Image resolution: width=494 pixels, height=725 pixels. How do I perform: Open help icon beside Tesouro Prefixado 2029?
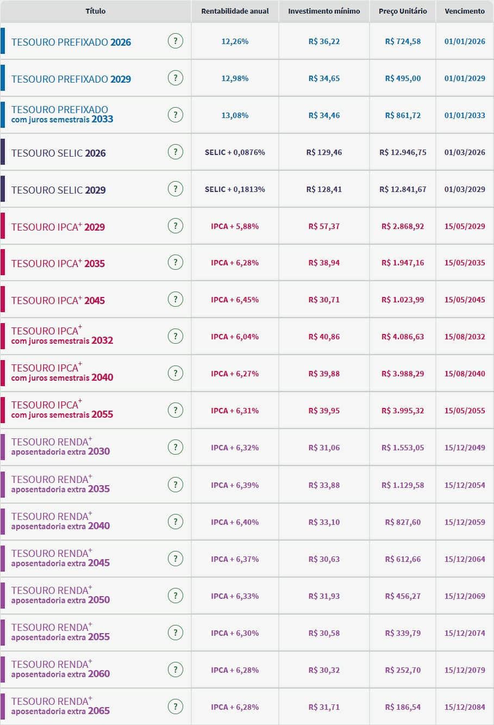point(175,78)
